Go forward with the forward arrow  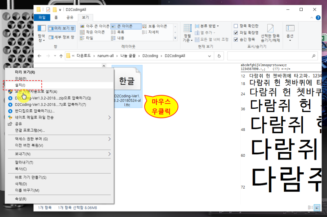click(x=48, y=56)
